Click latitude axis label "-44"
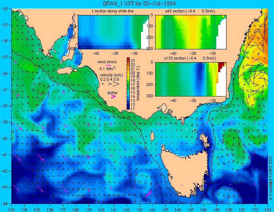Image resolution: width=274 pixels, height=212 pixels. pyautogui.click(x=4, y=204)
